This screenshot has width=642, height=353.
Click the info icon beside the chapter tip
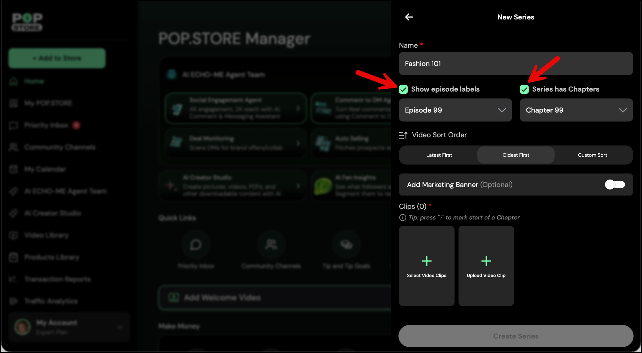pos(403,217)
